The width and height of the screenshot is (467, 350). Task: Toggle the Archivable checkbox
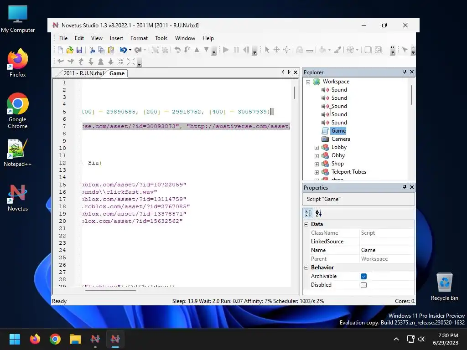[363, 276]
